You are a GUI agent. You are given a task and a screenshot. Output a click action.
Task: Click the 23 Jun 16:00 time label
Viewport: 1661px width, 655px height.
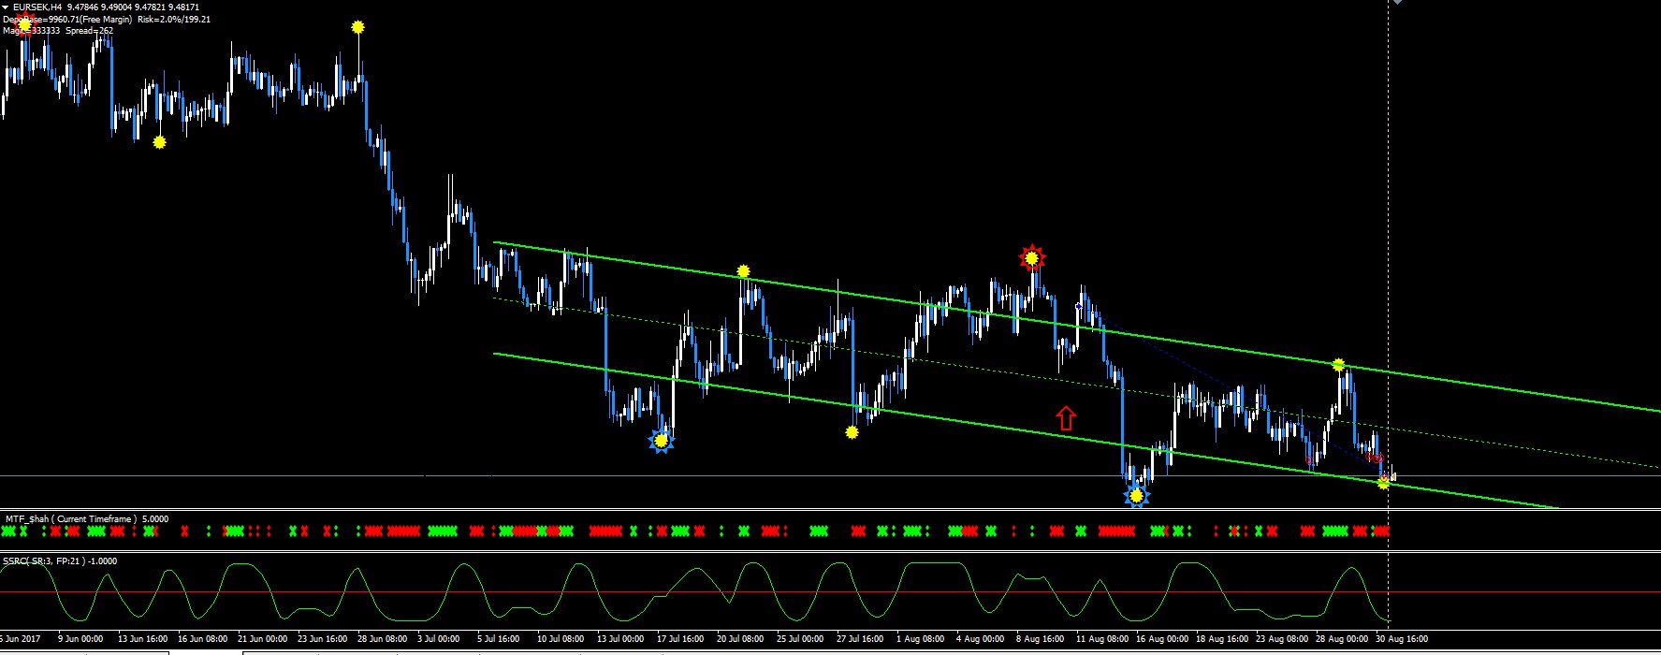point(323,639)
